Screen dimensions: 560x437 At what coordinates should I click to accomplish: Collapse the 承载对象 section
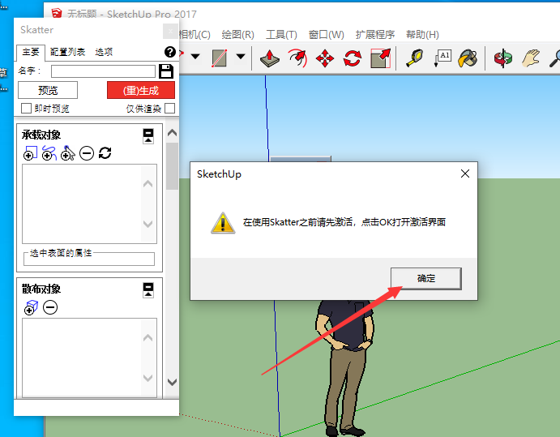coord(148,135)
